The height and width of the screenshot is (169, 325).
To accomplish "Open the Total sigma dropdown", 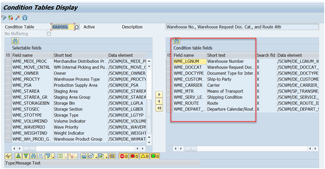I will click(x=66, y=156).
